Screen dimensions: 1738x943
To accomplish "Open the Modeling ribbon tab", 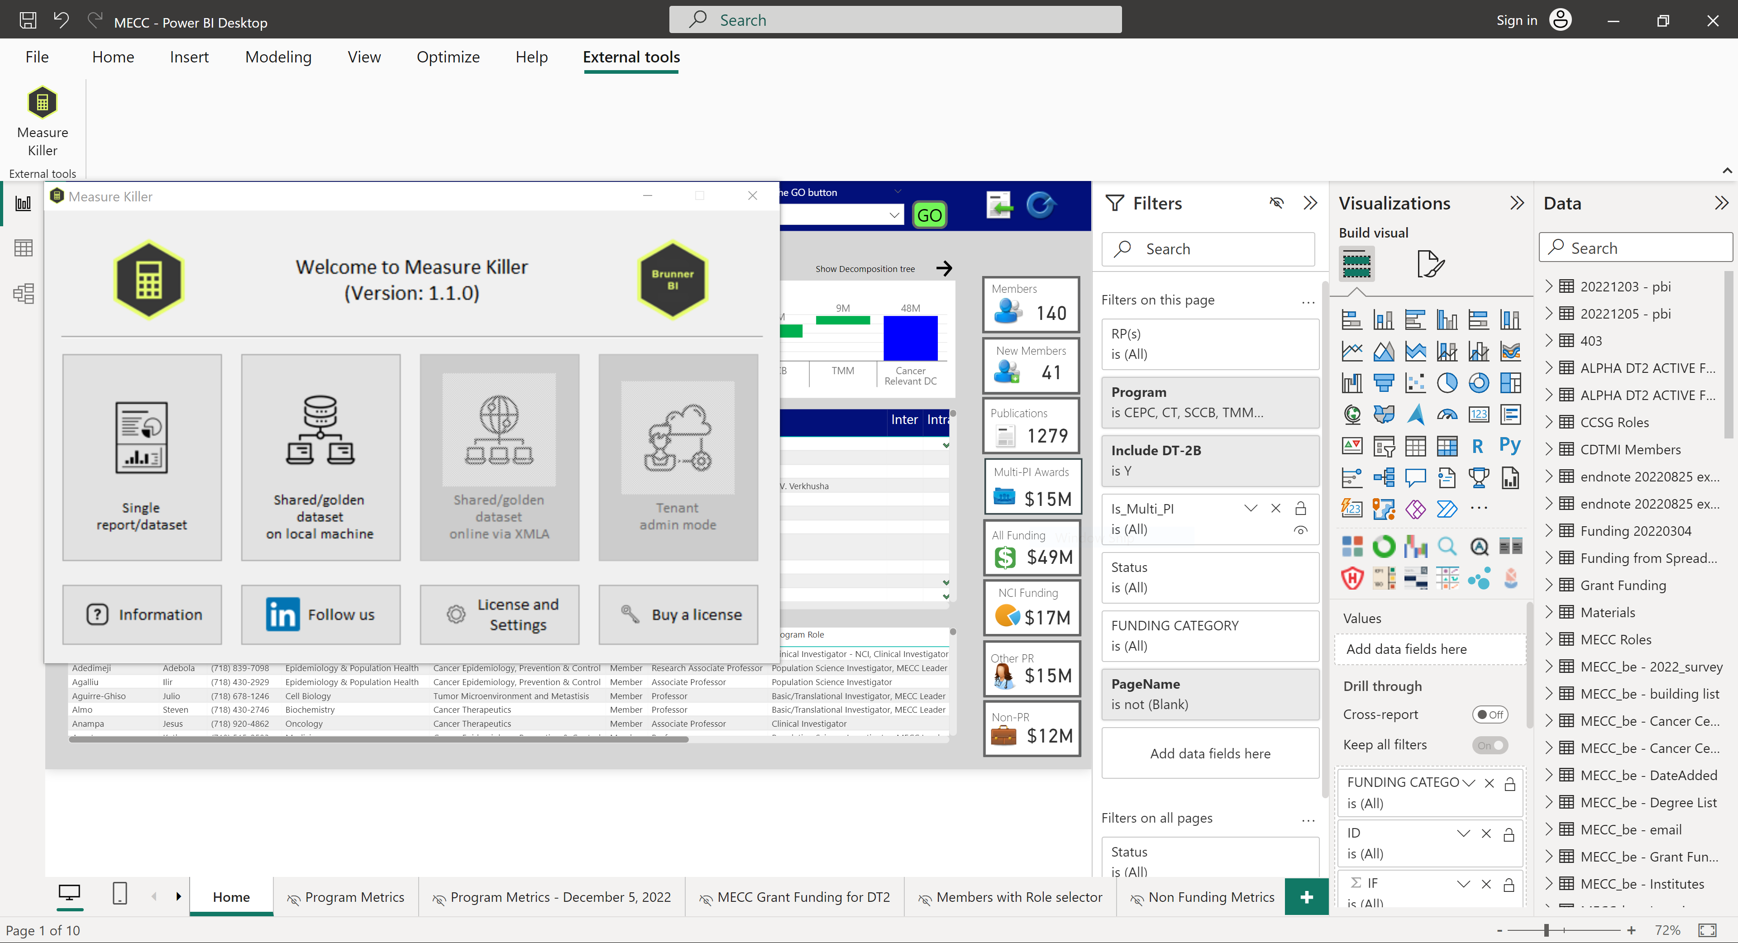I will (278, 57).
